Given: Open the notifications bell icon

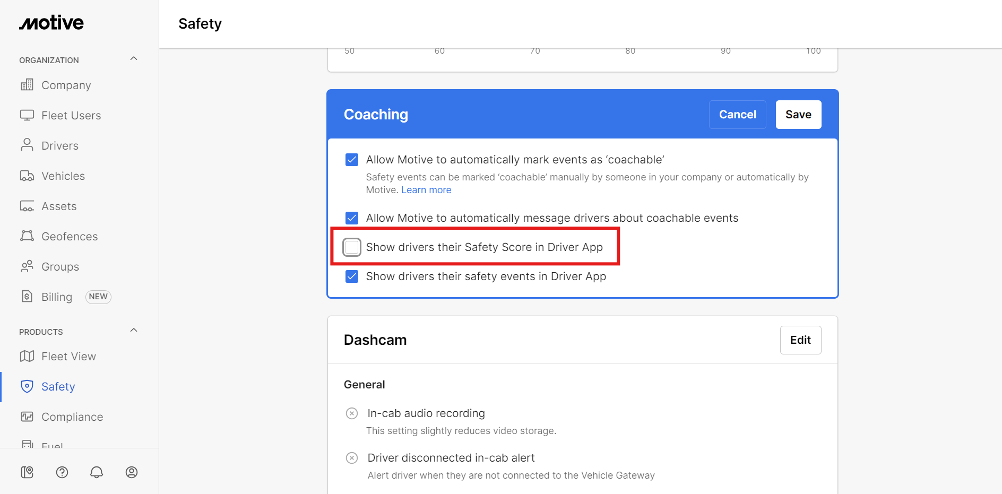Looking at the screenshot, I should click(x=97, y=472).
